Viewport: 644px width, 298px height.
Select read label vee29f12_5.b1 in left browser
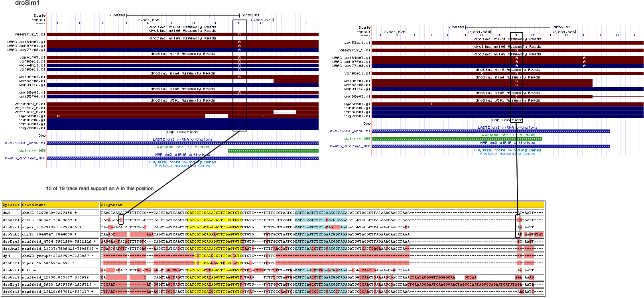tap(30, 34)
